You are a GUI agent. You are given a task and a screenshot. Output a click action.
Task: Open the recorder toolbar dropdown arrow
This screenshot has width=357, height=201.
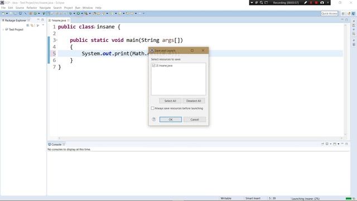click(x=252, y=3)
